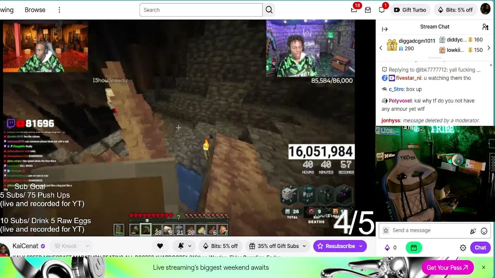Screen dimensions: 495x278
Task: Open the Prime loot icon showing 18
Action: pyautogui.click(x=354, y=10)
